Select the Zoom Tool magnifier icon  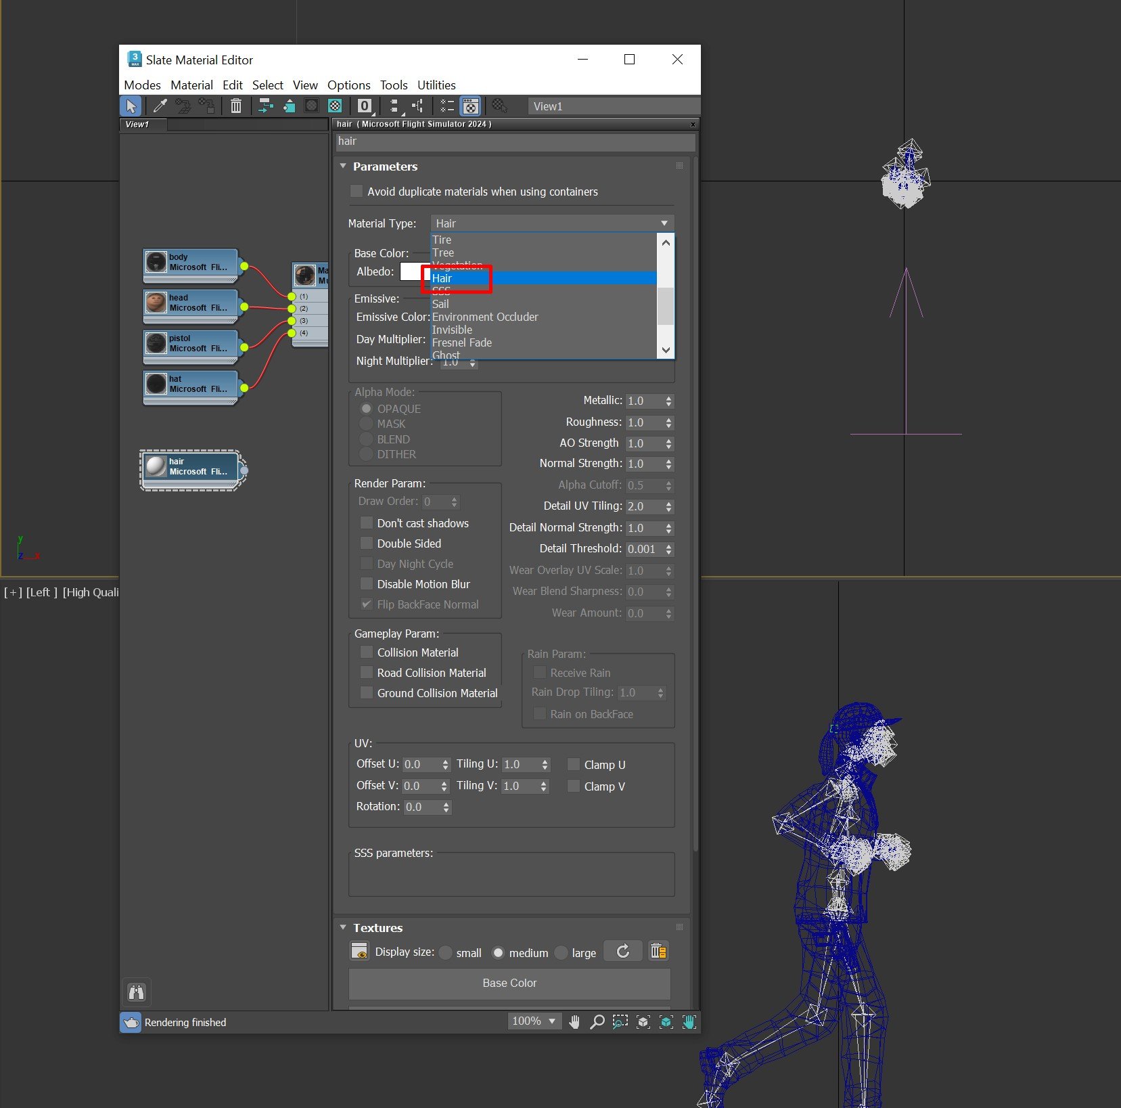click(x=597, y=1022)
